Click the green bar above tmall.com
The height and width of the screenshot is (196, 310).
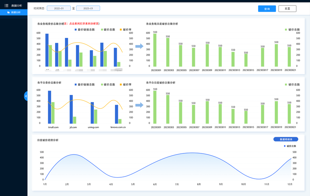[x=53, y=113]
